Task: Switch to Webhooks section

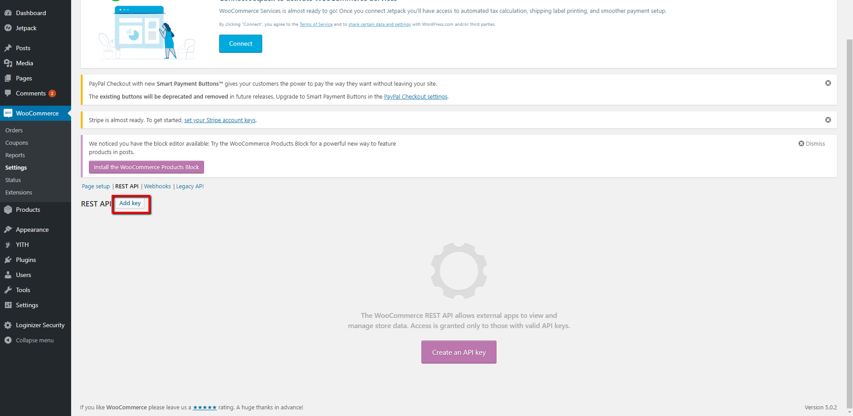Action: coord(157,186)
